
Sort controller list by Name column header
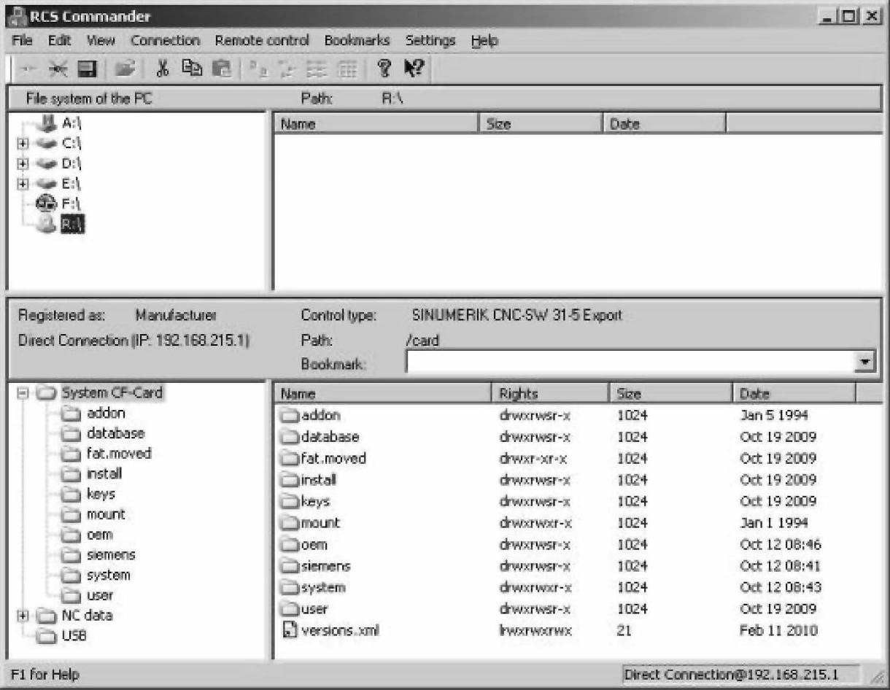click(382, 394)
